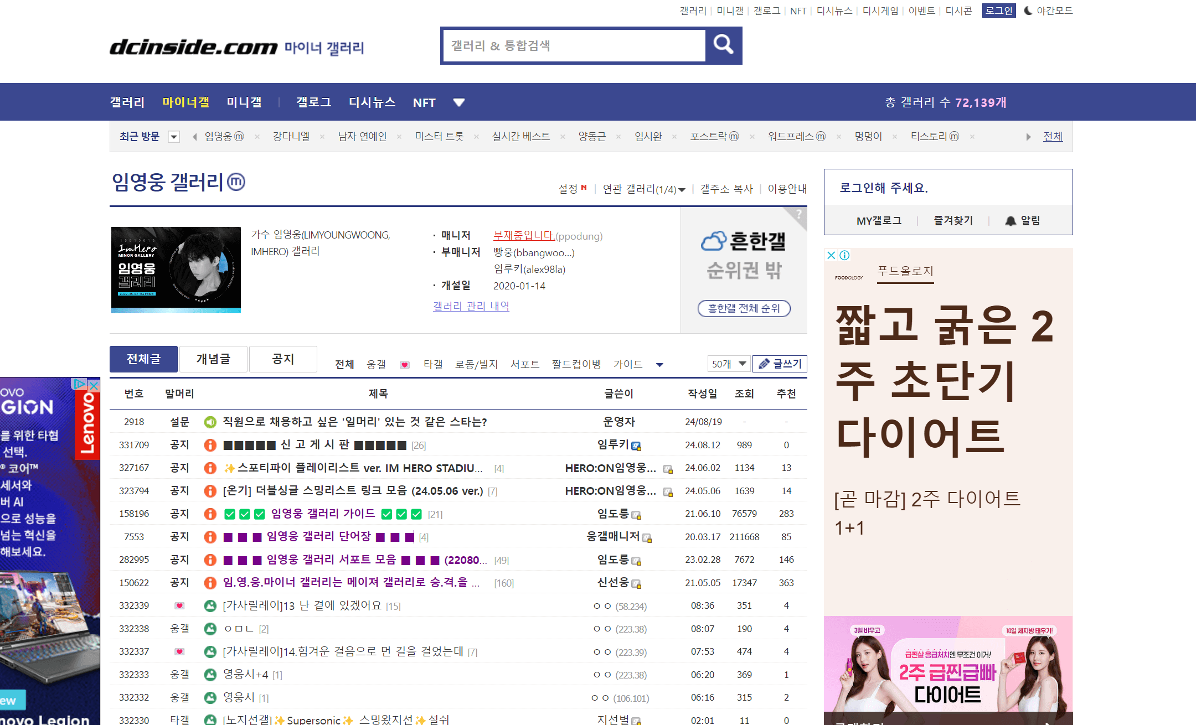Image resolution: width=1196 pixels, height=725 pixels.
Task: Click the search magnifying glass icon
Action: click(x=723, y=45)
